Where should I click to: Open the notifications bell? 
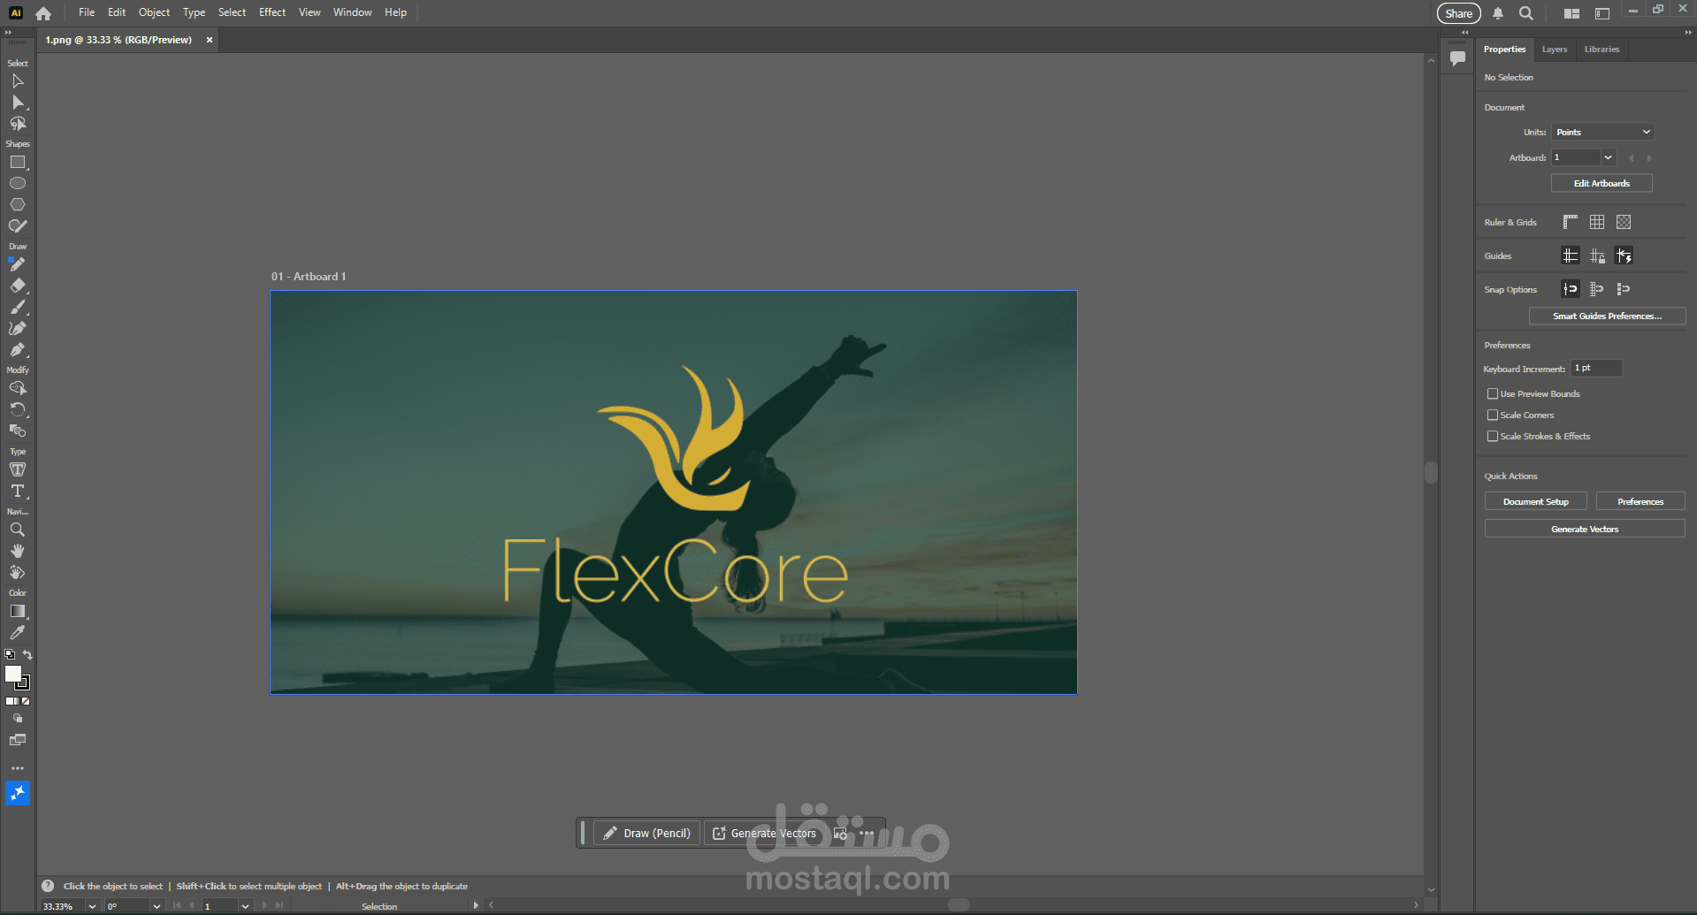coord(1498,13)
